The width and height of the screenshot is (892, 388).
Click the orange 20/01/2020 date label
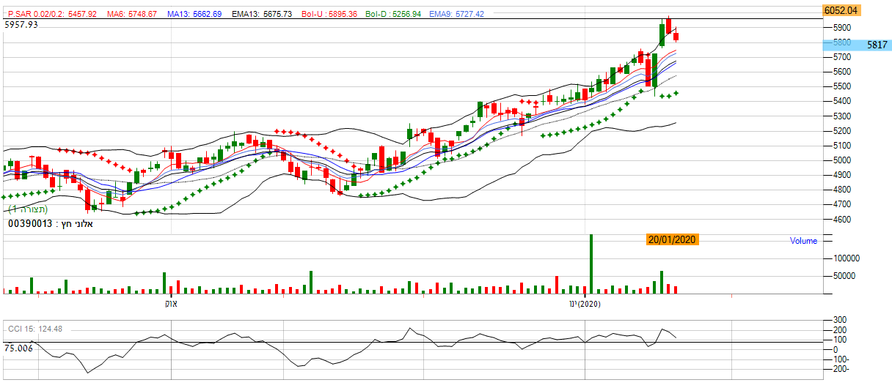click(672, 239)
